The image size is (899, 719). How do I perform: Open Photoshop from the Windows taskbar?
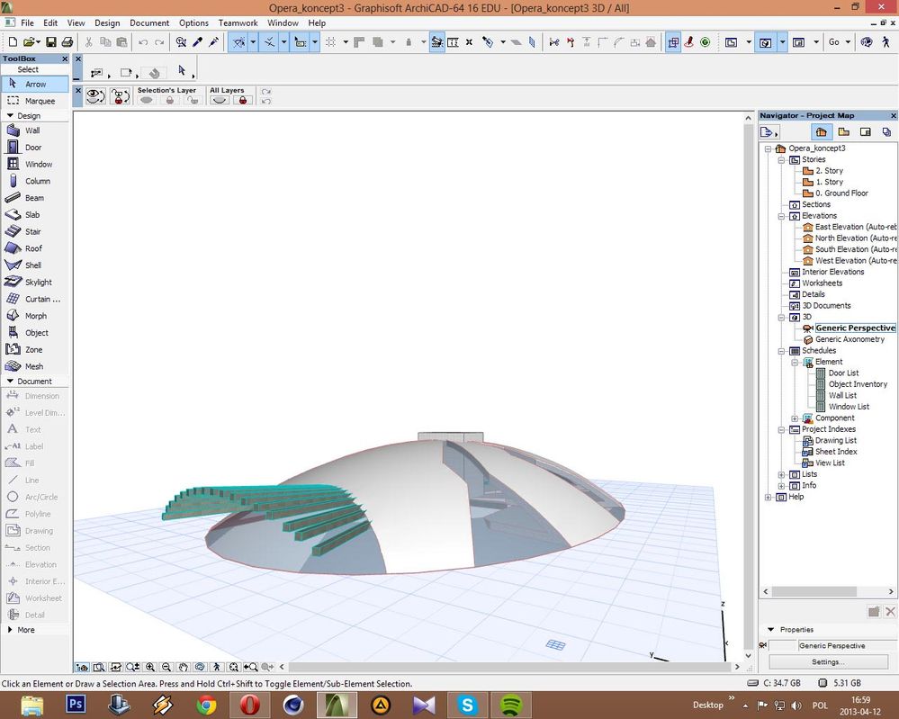coord(75,705)
